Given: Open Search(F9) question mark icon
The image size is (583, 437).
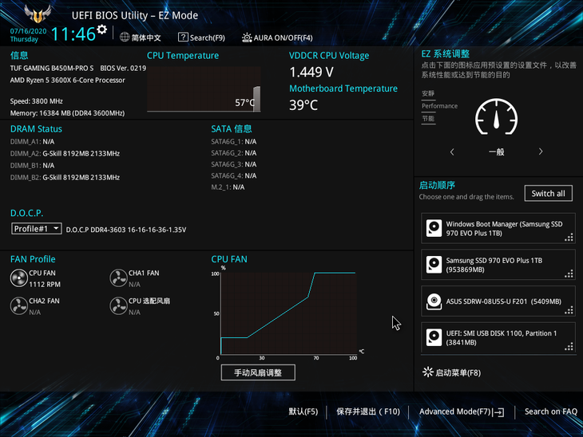Looking at the screenshot, I should [183, 37].
